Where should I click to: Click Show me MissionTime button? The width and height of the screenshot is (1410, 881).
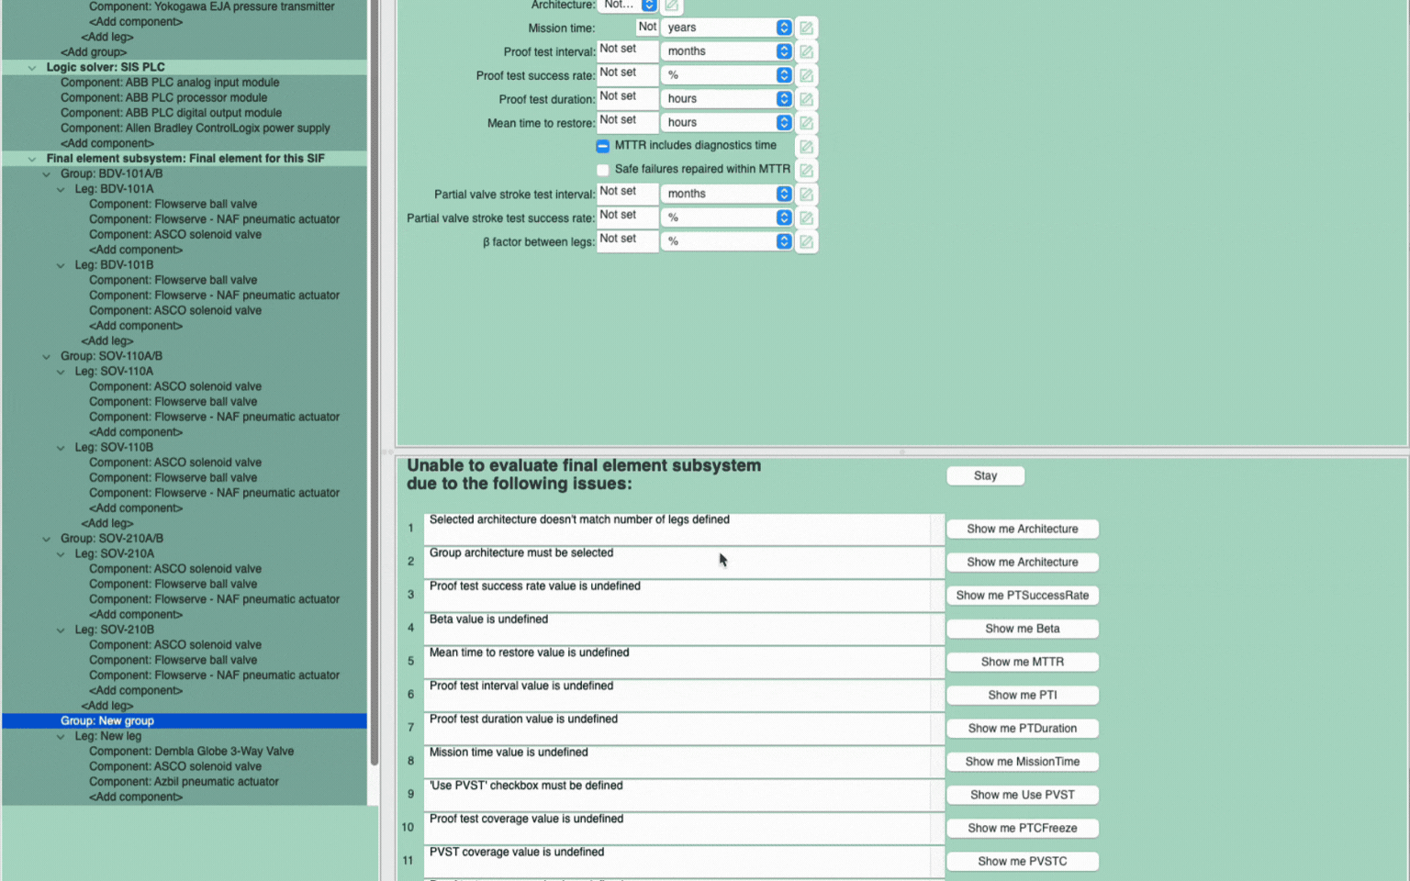click(x=1022, y=762)
